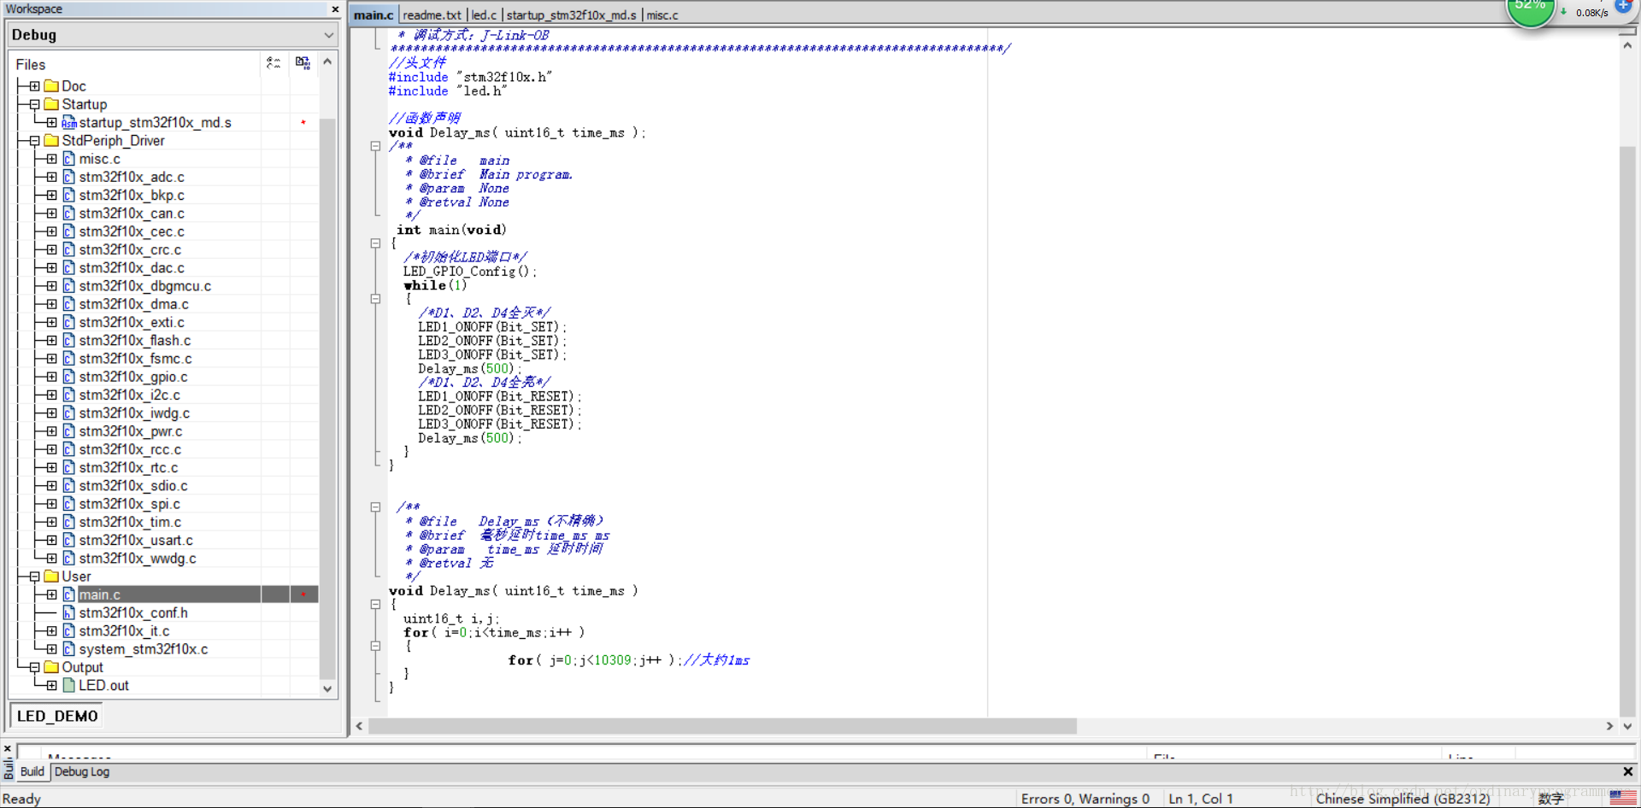Fold the outer for loop block

coord(375,647)
